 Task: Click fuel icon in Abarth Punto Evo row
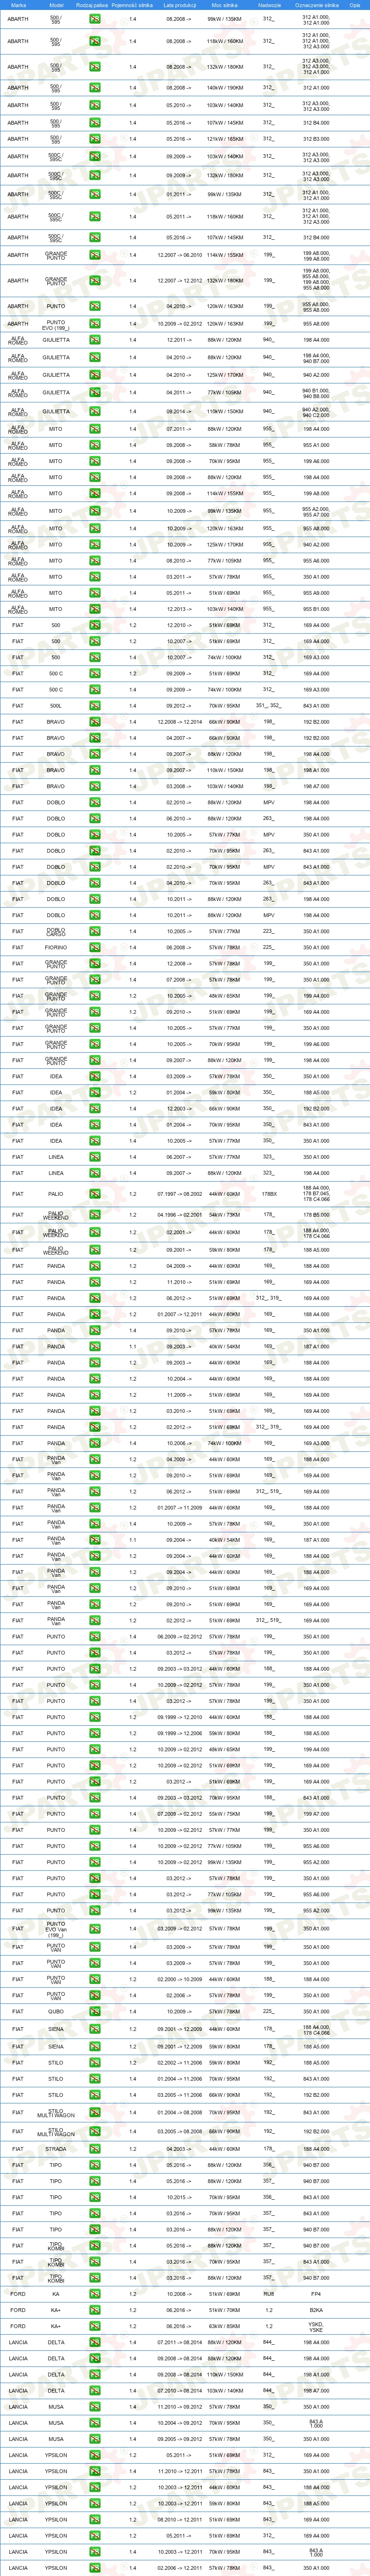(x=95, y=324)
